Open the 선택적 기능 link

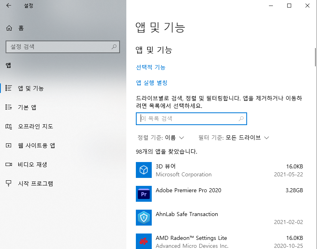tap(151, 67)
